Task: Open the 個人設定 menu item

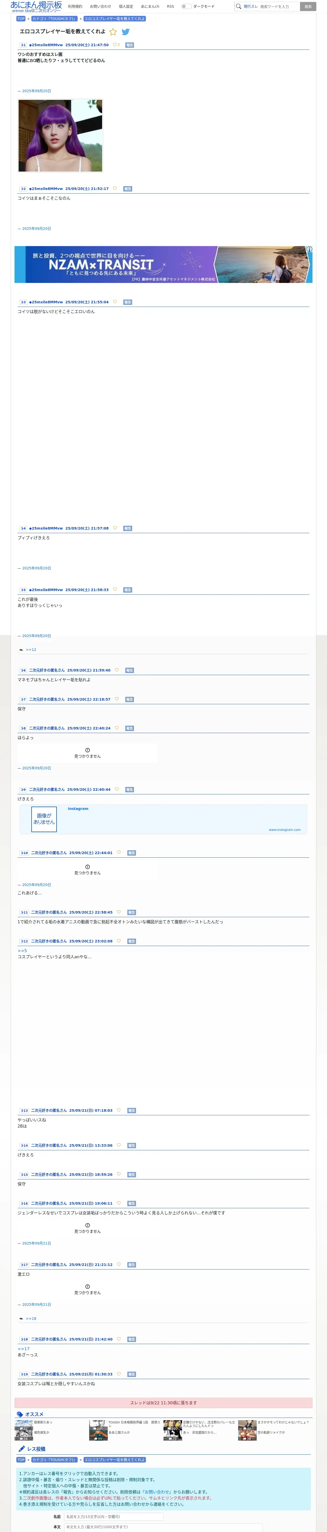Action: (x=126, y=7)
